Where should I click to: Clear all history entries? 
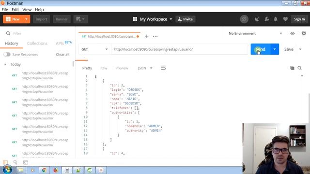(62, 55)
